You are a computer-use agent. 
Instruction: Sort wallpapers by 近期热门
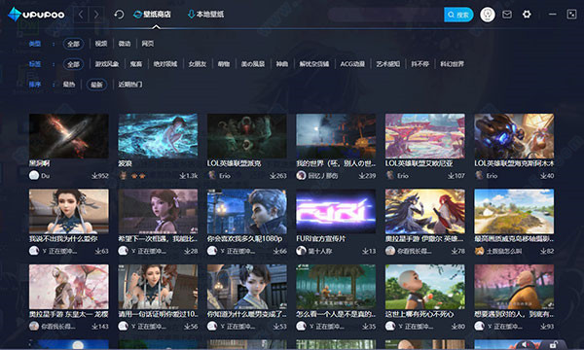tap(130, 85)
